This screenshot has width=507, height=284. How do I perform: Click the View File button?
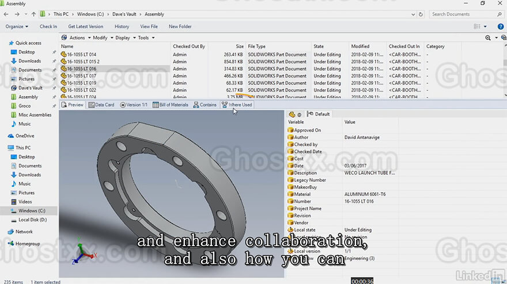click(149, 26)
